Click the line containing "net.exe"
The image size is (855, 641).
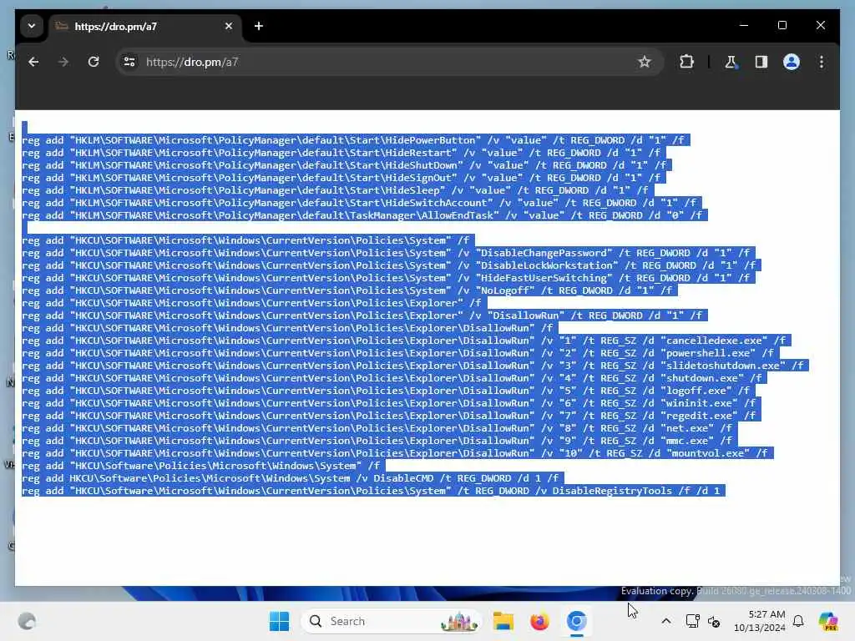coord(380,428)
